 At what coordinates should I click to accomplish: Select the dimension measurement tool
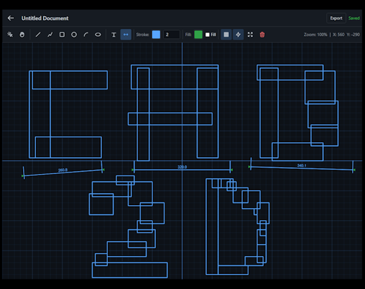(x=126, y=35)
